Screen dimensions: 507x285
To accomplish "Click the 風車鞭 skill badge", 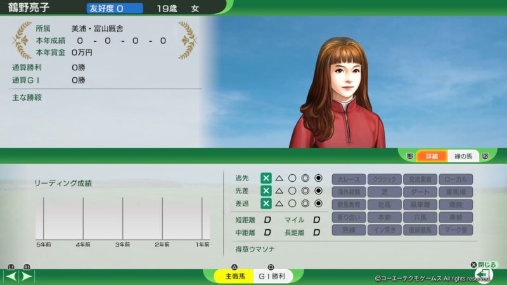I will [420, 205].
